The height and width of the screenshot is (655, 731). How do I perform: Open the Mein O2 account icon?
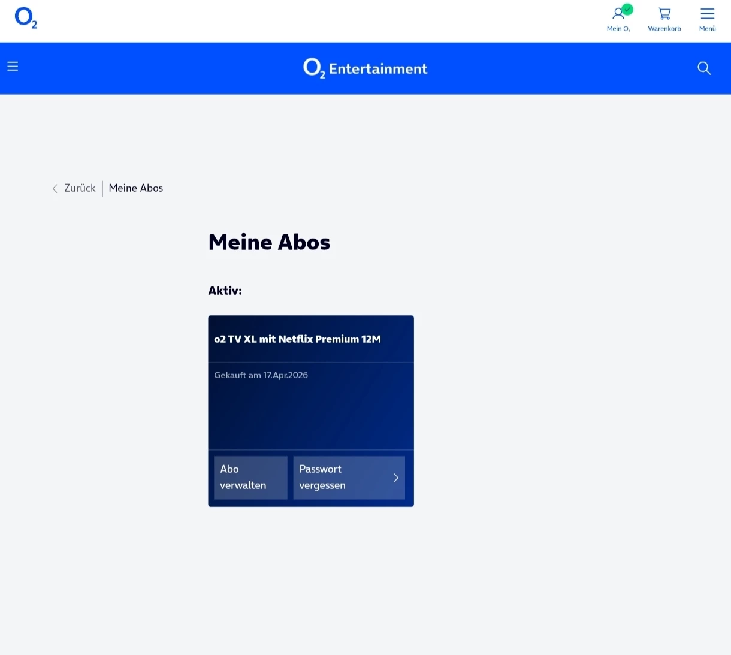point(618,19)
